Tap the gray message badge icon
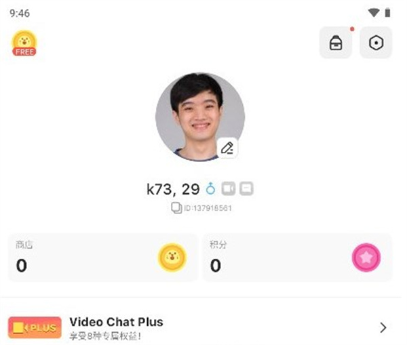The height and width of the screenshot is (345, 407). (x=246, y=188)
